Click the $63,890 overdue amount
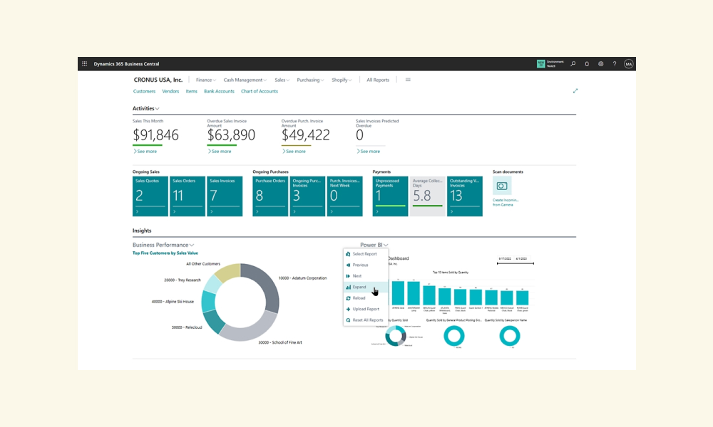This screenshot has width=713, height=427. coord(231,135)
